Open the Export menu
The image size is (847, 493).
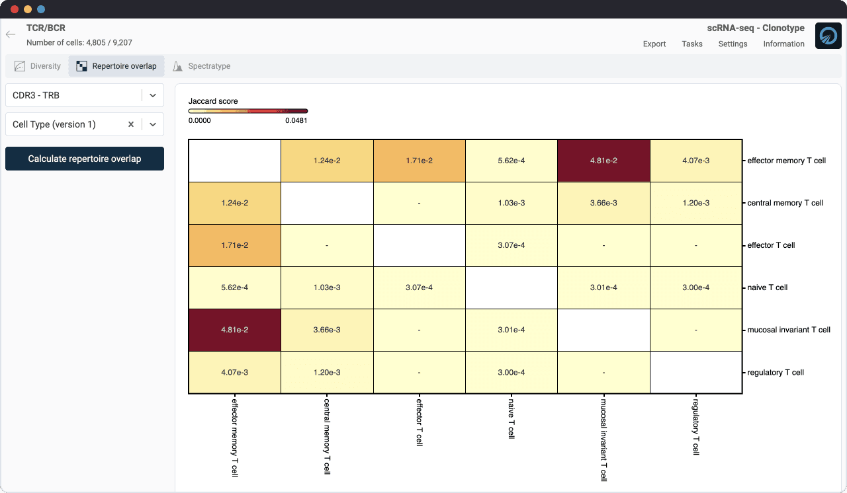tap(654, 44)
